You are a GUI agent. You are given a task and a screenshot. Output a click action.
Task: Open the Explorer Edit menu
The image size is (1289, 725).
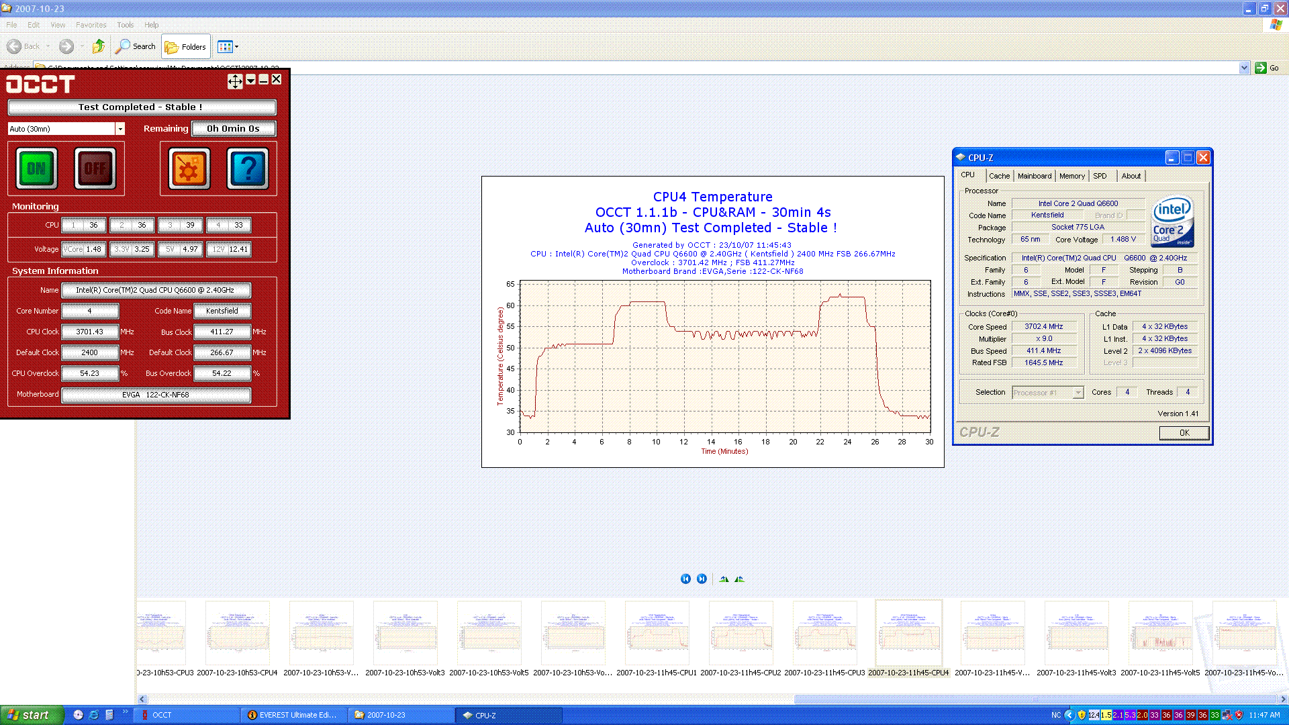pyautogui.click(x=34, y=25)
